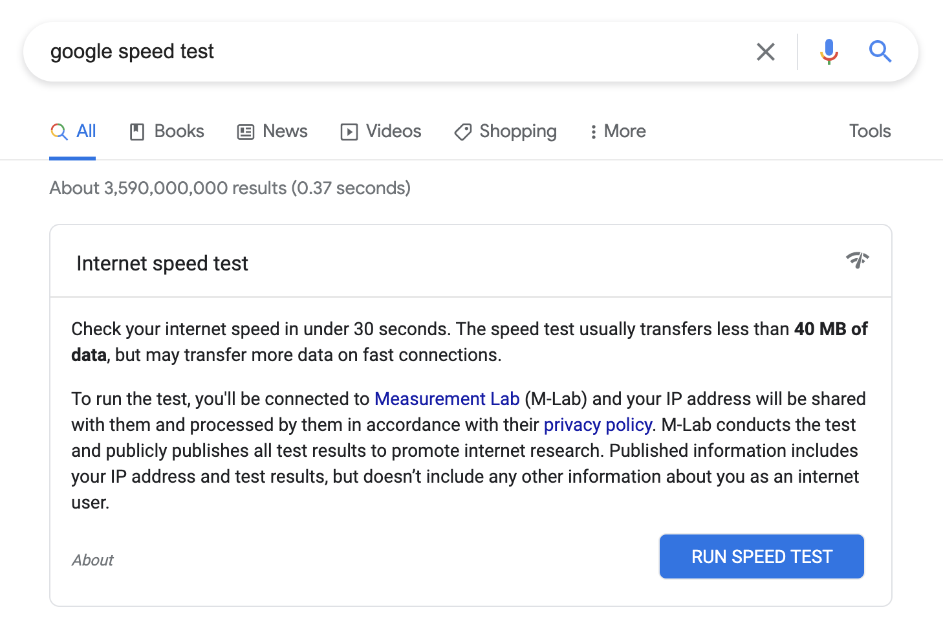Click the wifi speed icon in card header
943x638 pixels.
point(858,260)
